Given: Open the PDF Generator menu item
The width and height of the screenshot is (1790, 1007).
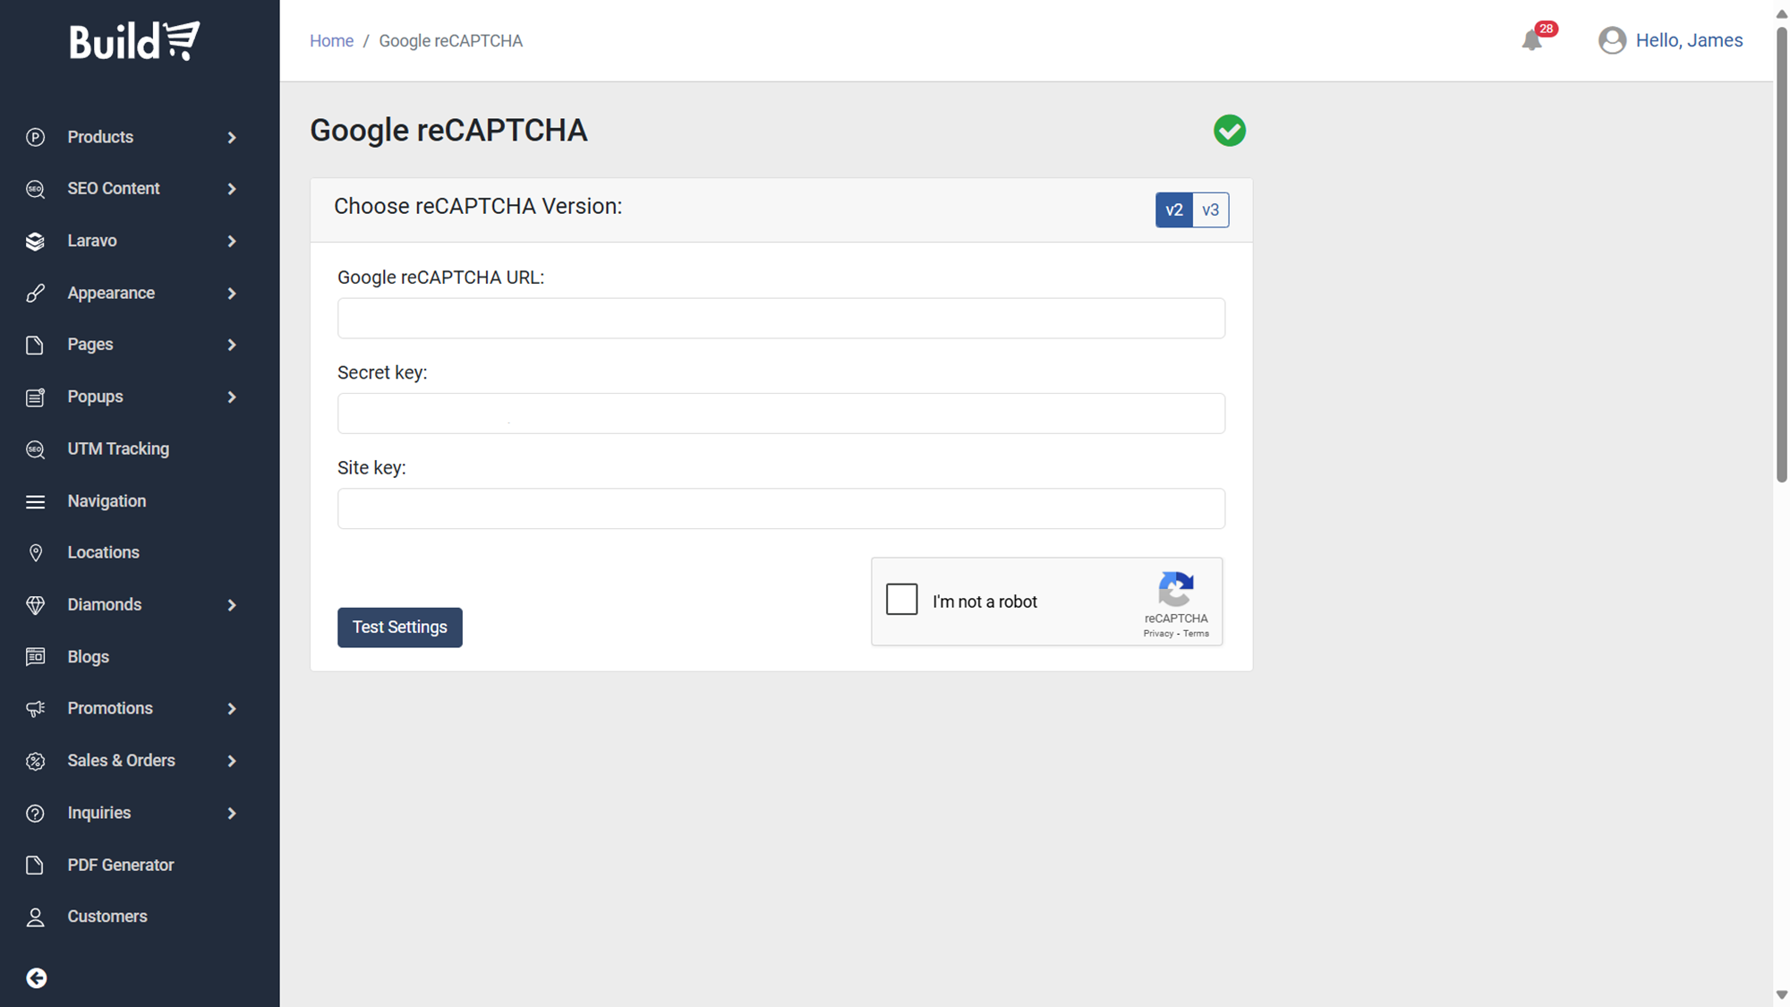Looking at the screenshot, I should tap(121, 865).
